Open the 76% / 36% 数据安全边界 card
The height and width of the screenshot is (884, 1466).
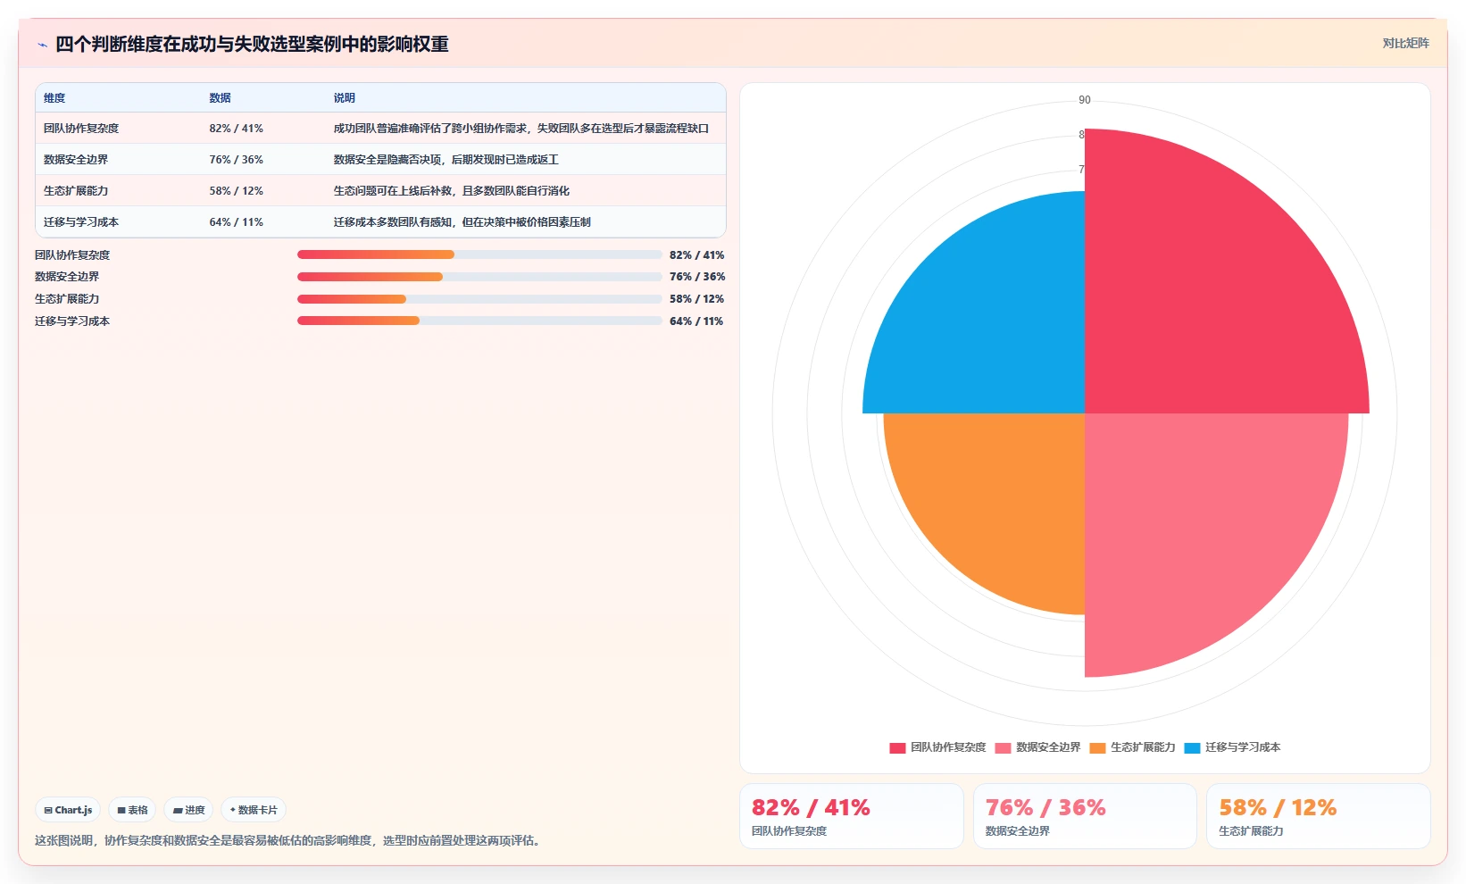(x=1085, y=816)
